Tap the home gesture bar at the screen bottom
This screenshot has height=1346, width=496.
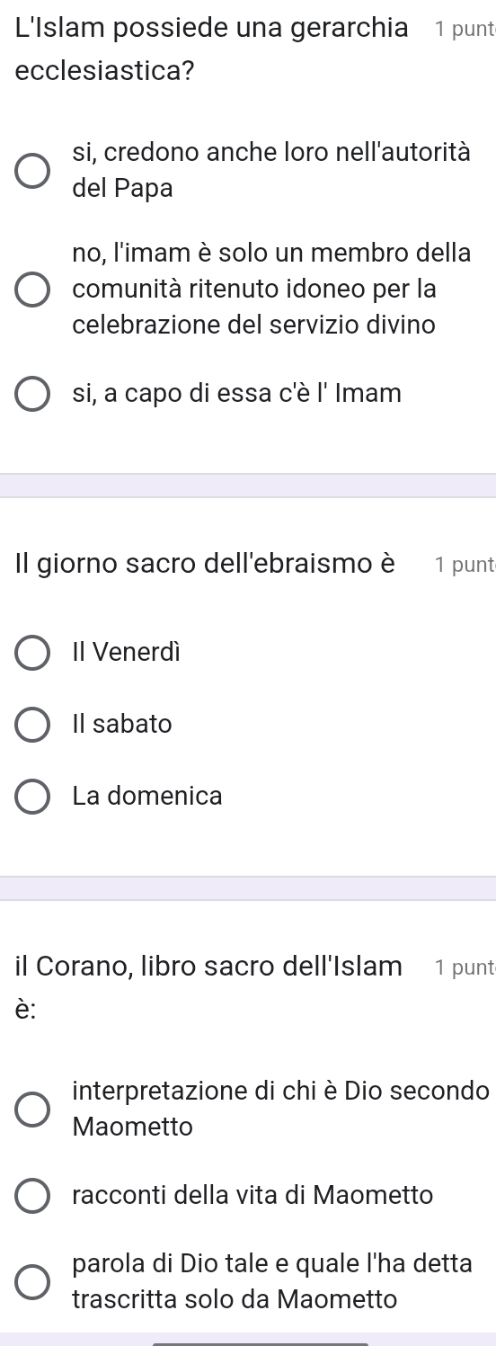pyautogui.click(x=261, y=1343)
